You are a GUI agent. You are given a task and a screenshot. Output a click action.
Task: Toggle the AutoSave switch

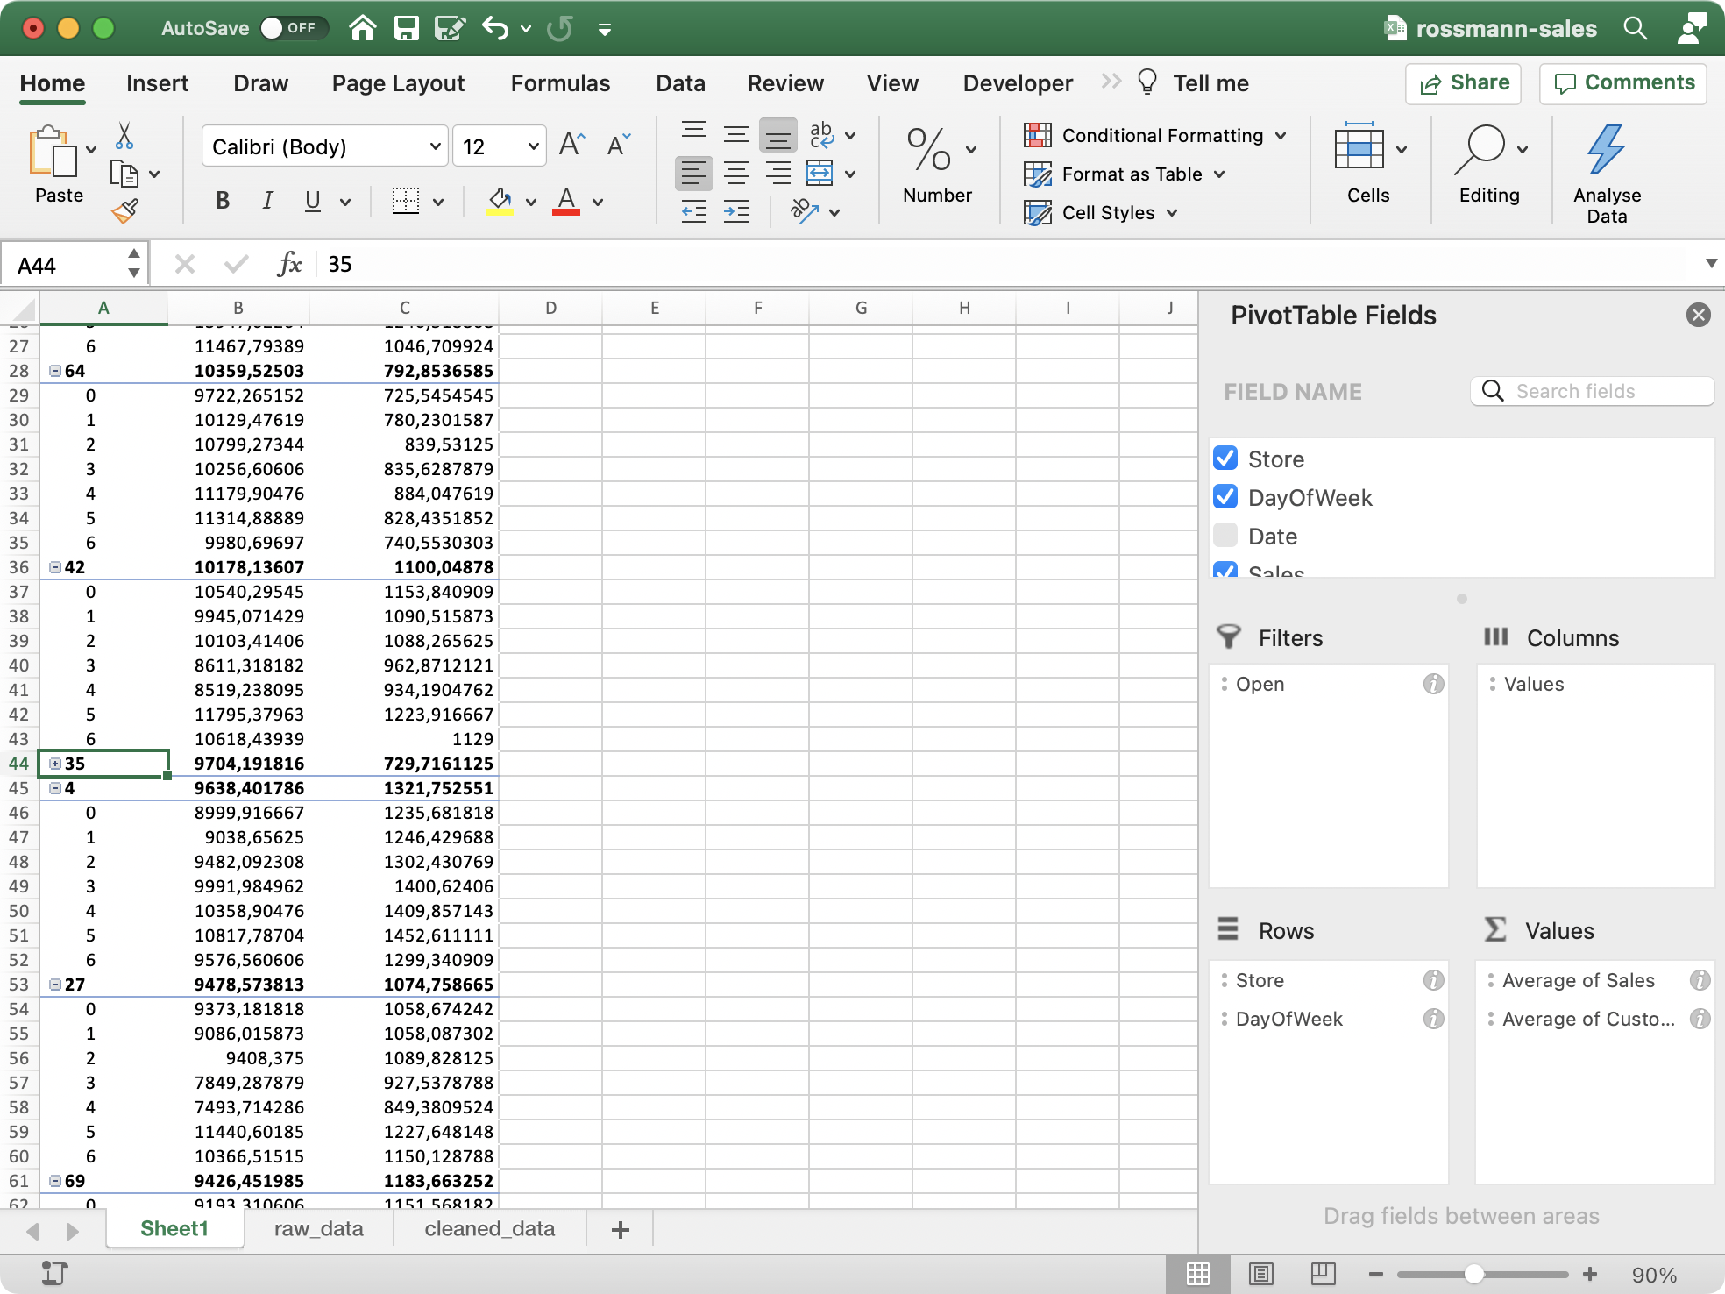tap(294, 28)
